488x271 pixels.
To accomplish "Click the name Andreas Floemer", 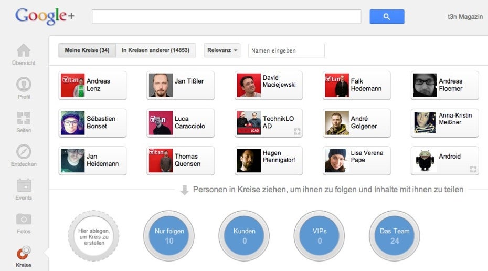I will [451, 85].
